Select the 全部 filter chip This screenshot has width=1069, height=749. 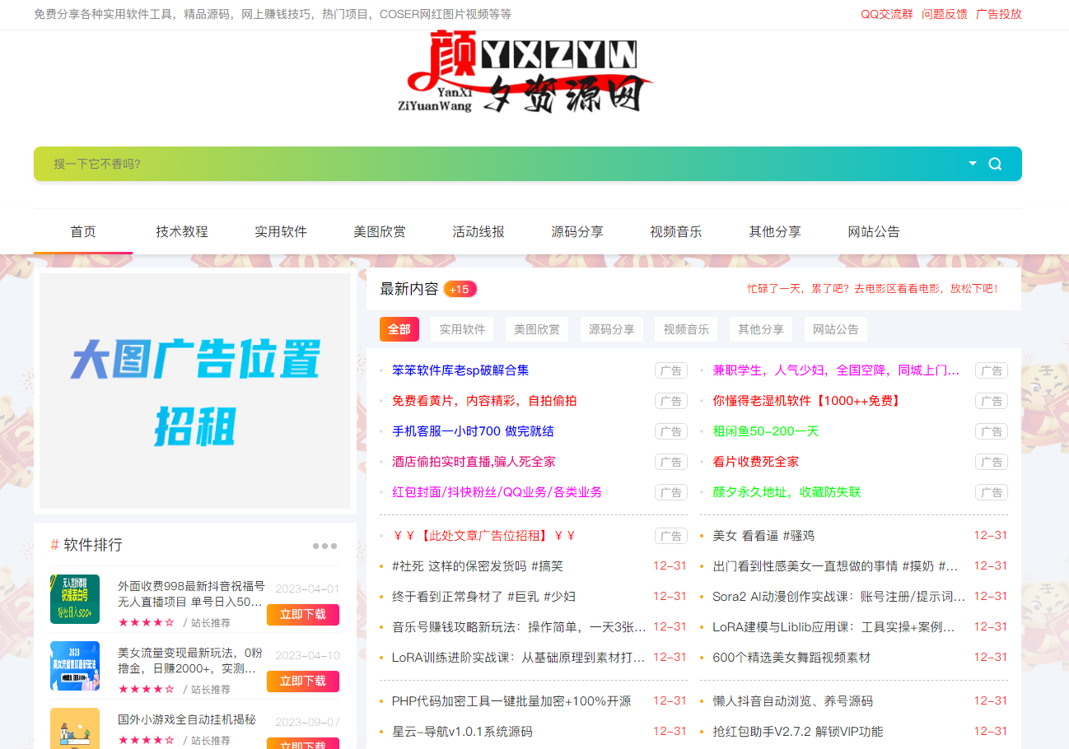399,328
